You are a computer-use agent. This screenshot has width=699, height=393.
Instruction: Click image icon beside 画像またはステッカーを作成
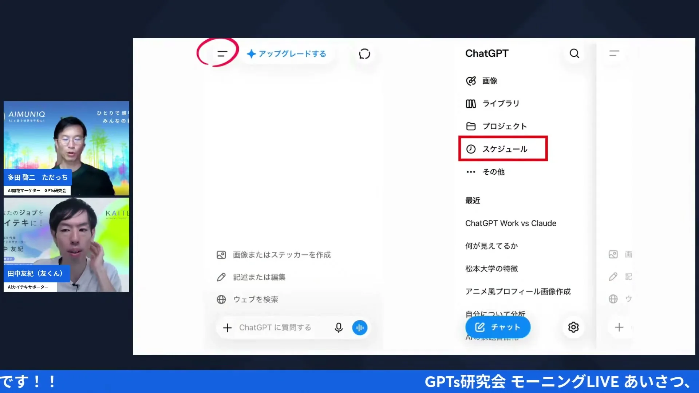pos(221,255)
